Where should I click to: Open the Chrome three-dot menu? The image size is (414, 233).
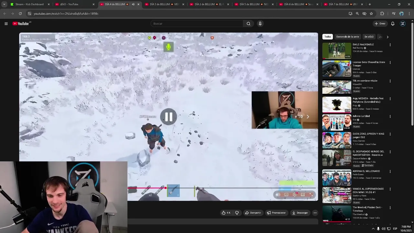click(409, 14)
